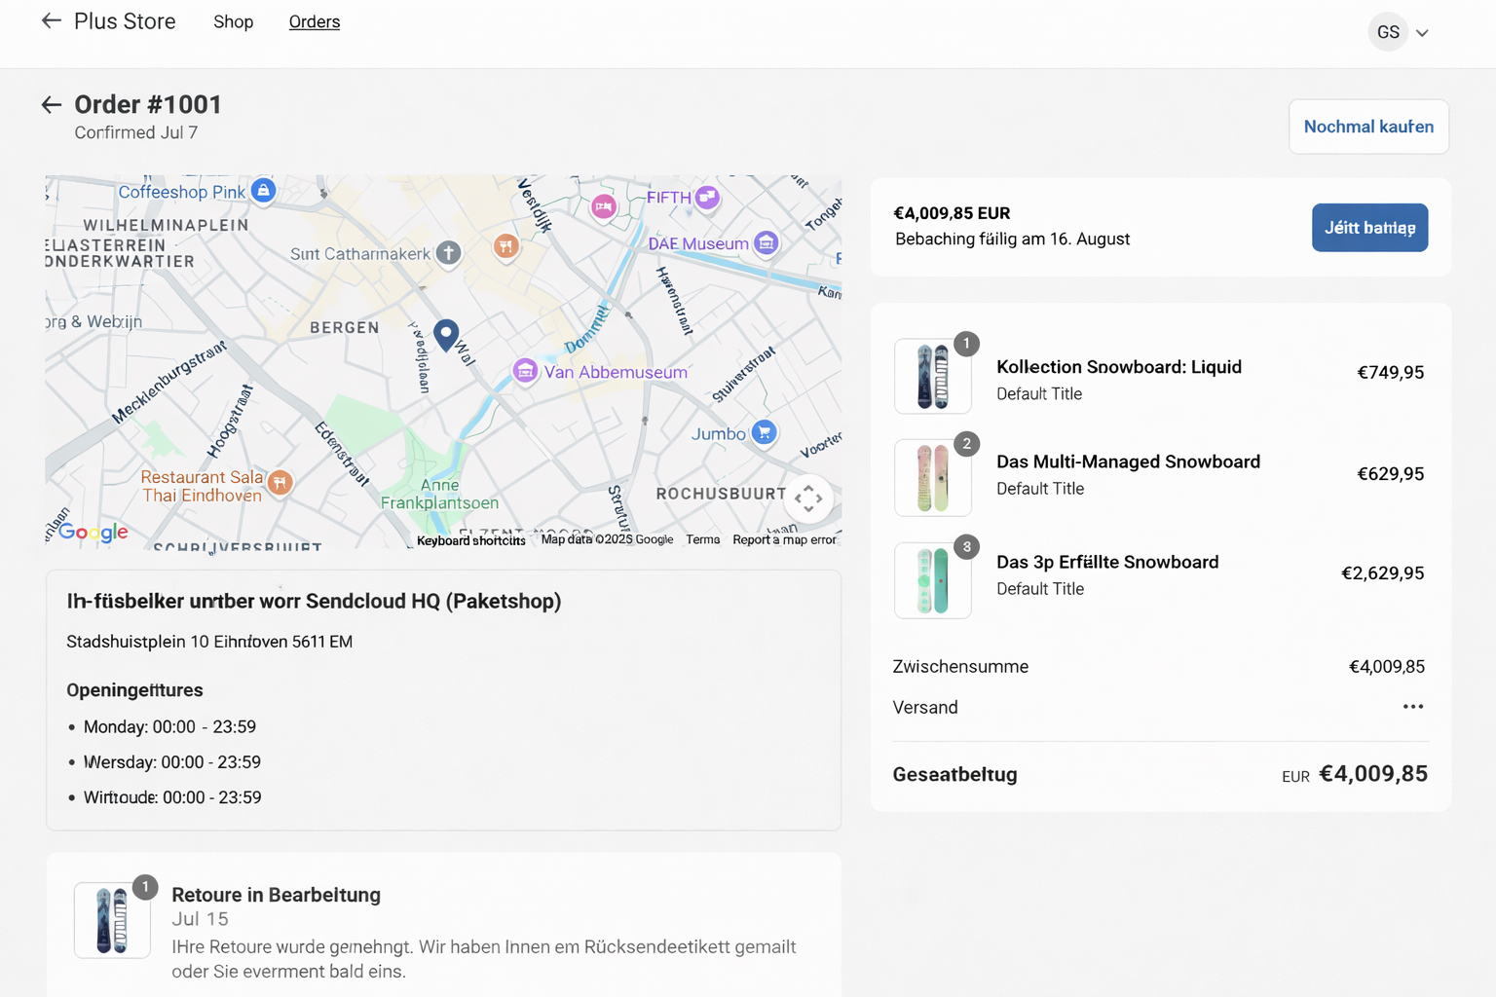Click the Coffeeshop Pink map marker

(x=263, y=190)
